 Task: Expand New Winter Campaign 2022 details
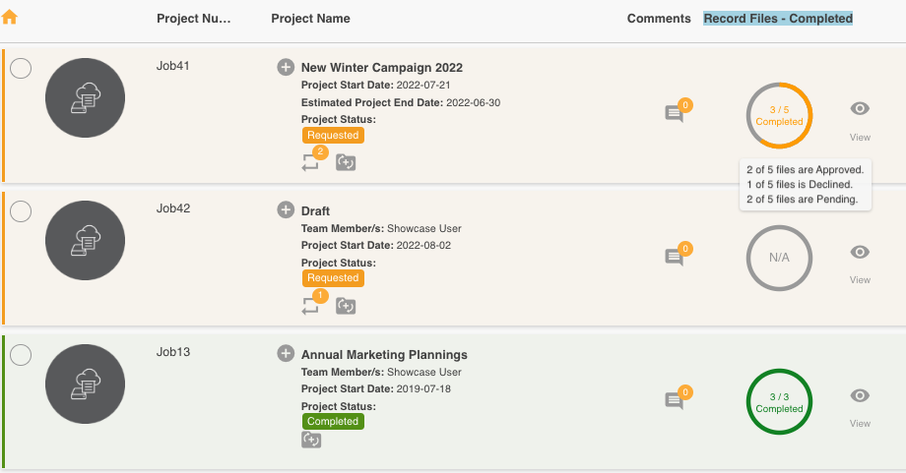(286, 67)
